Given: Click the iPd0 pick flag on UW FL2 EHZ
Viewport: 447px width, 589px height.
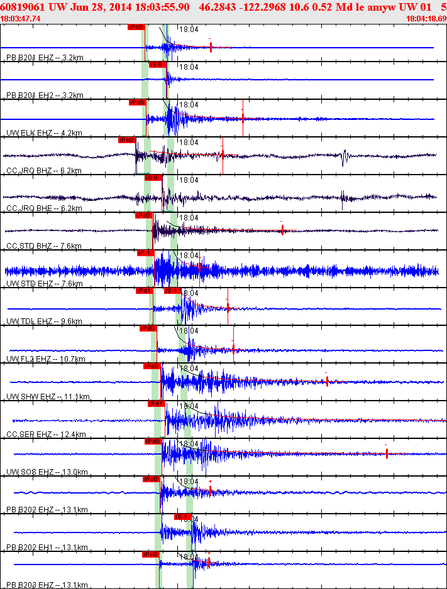Looking at the screenshot, I should coord(148,328).
